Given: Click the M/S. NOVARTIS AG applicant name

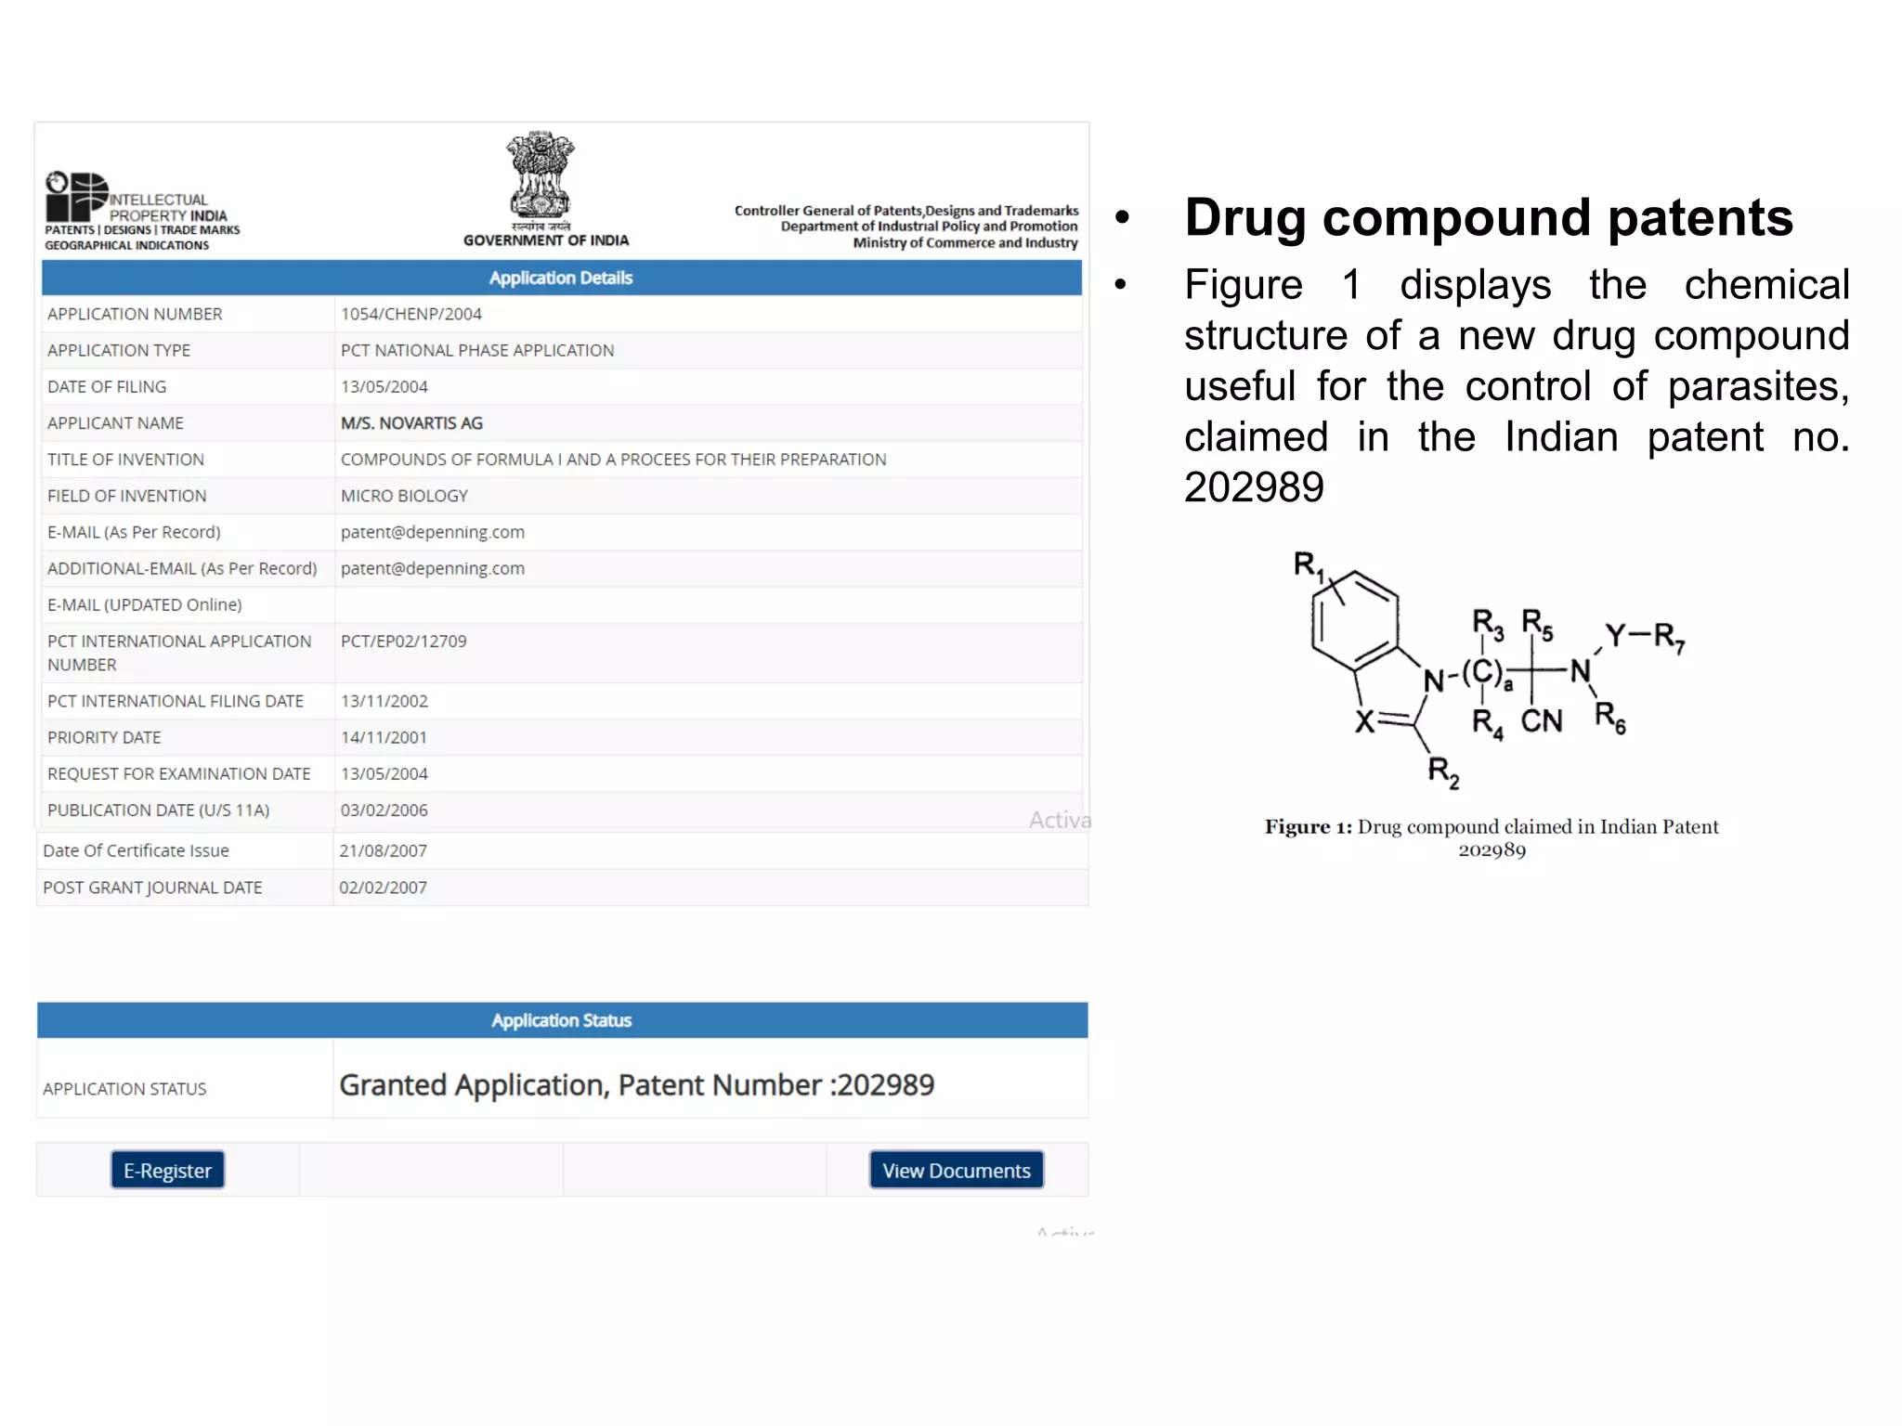Looking at the screenshot, I should 411,423.
